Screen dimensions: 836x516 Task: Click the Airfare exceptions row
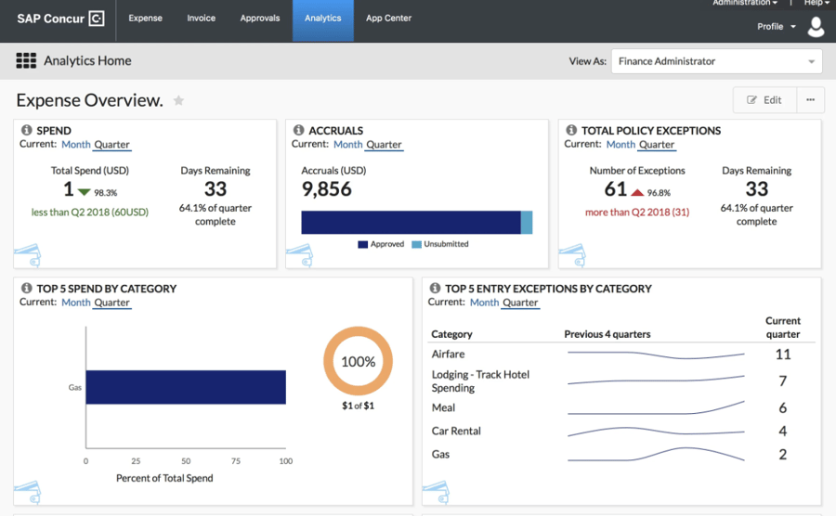621,355
